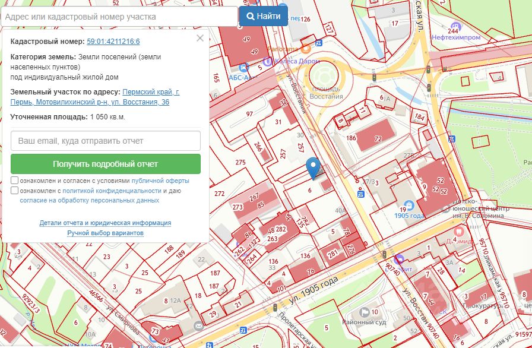Close the parcel info panel
Viewport: 532px width, 348px height.
coord(200,38)
